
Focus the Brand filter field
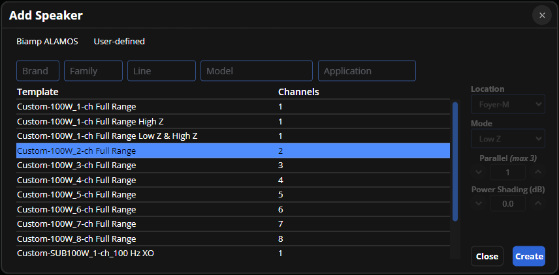(x=38, y=71)
